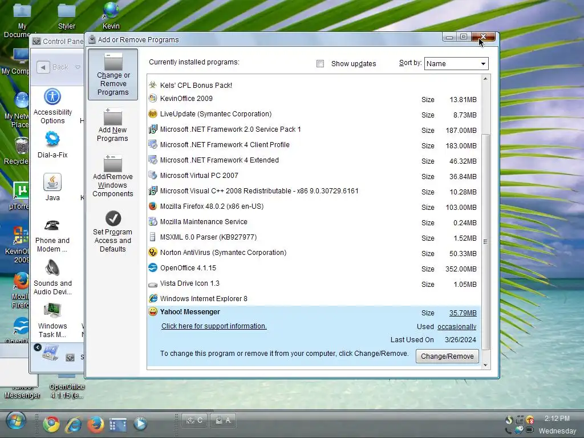Open the Back history dropdown arrow
The height and width of the screenshot is (438, 584).
click(78, 67)
